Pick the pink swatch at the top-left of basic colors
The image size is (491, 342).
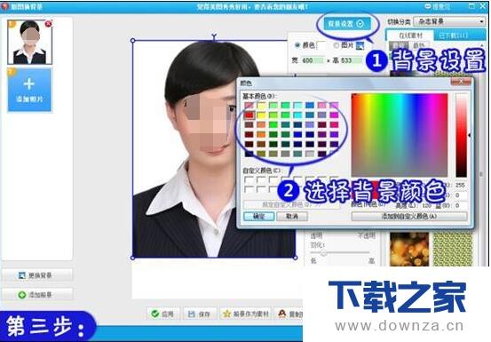click(249, 105)
